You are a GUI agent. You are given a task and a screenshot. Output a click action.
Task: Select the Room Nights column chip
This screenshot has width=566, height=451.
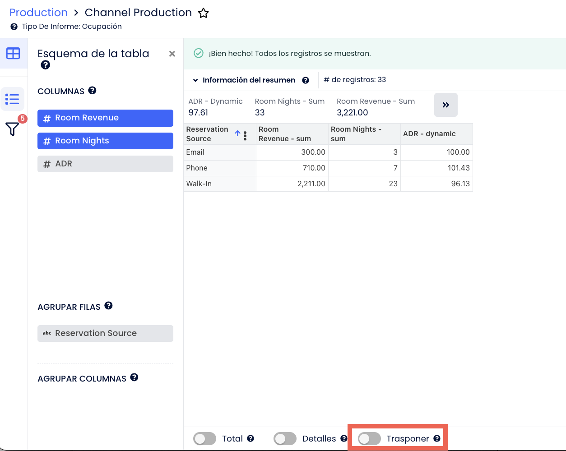point(105,141)
